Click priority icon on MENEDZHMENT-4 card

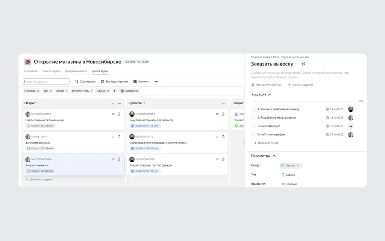[113, 159]
